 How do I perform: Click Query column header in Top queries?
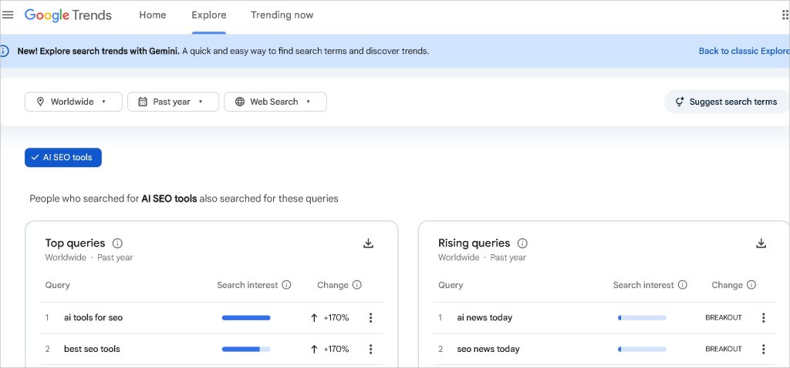pyautogui.click(x=57, y=285)
